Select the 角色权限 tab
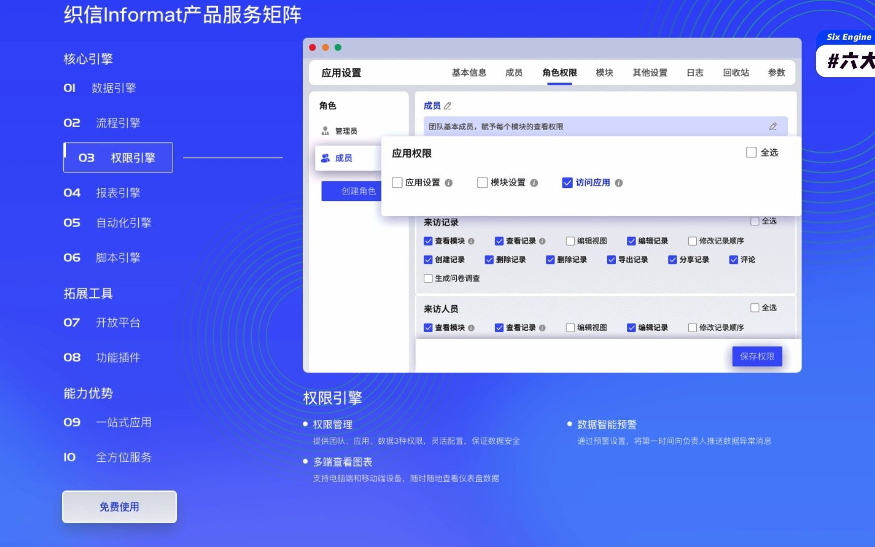Screen dimensions: 875x547 tap(560, 73)
